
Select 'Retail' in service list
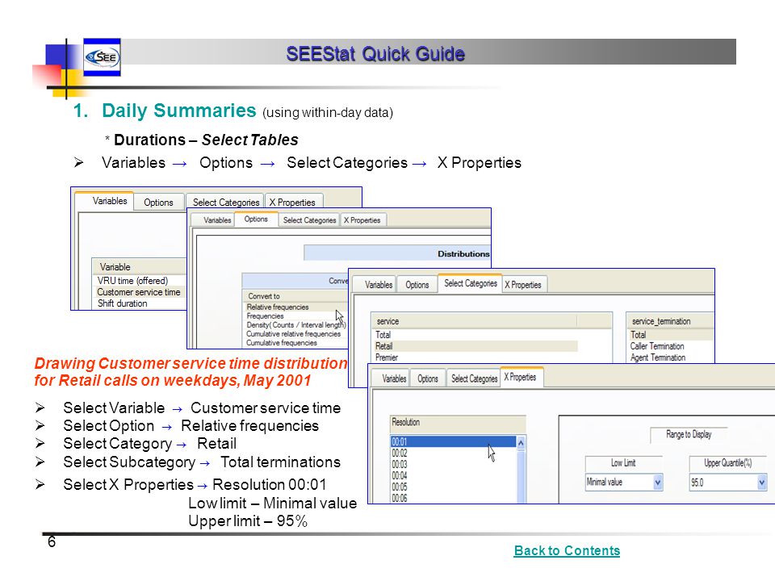click(x=475, y=346)
